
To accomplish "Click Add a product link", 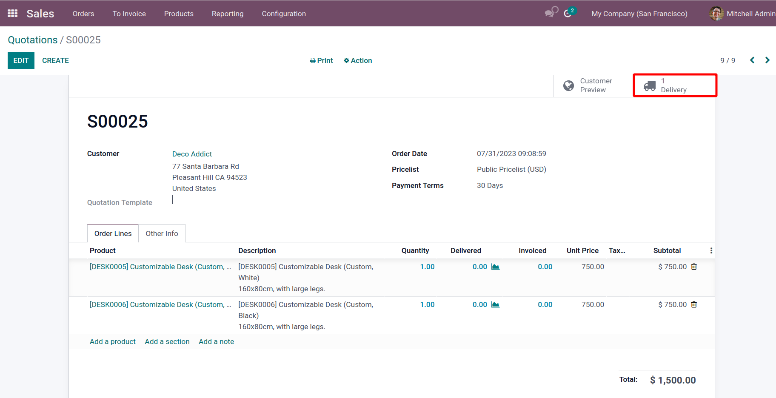I will [x=113, y=341].
